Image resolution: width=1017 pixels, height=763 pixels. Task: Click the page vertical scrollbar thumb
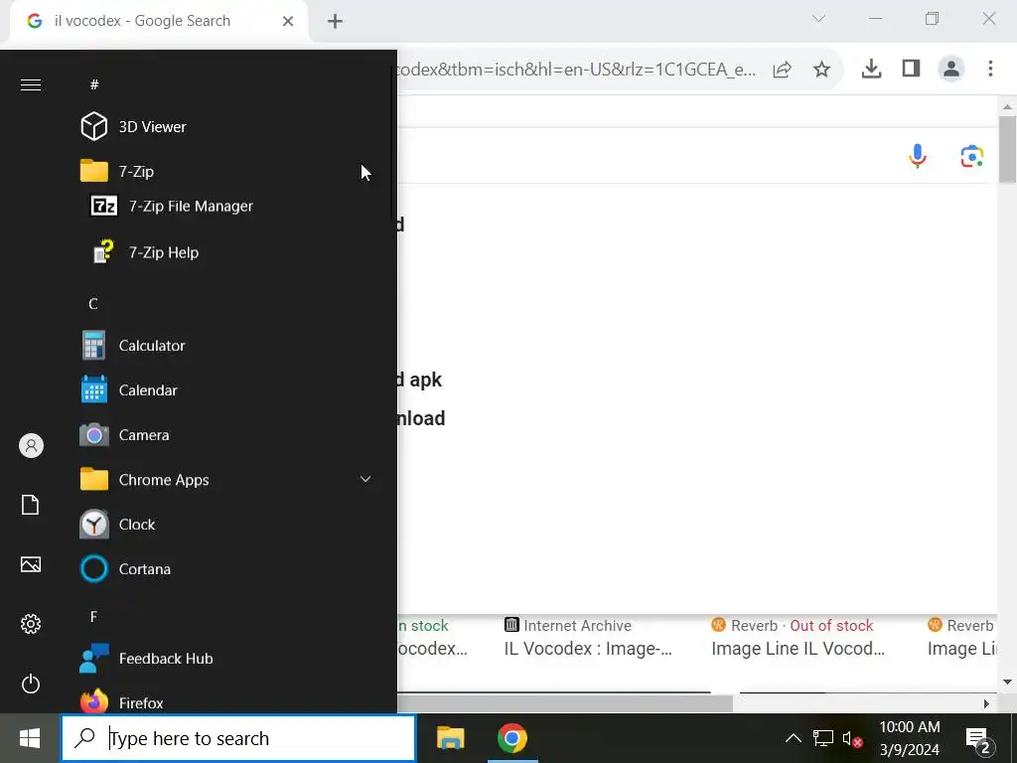point(1007,149)
